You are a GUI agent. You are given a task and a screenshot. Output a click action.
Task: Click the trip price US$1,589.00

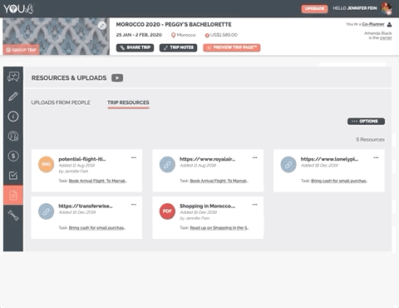(x=224, y=35)
